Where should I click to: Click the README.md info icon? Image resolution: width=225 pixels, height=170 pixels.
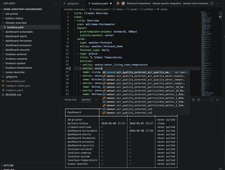[3, 95]
